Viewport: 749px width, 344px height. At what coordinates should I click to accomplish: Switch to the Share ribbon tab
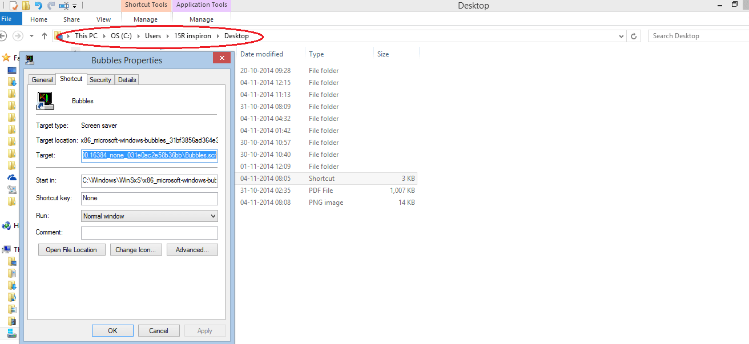(71, 19)
